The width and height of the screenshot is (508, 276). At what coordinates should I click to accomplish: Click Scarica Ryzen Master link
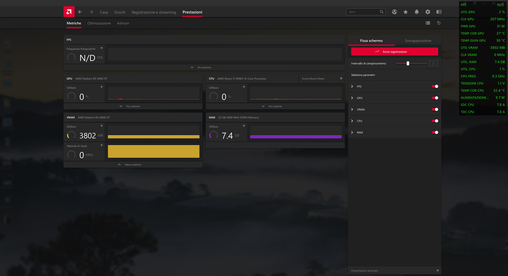(x=313, y=79)
